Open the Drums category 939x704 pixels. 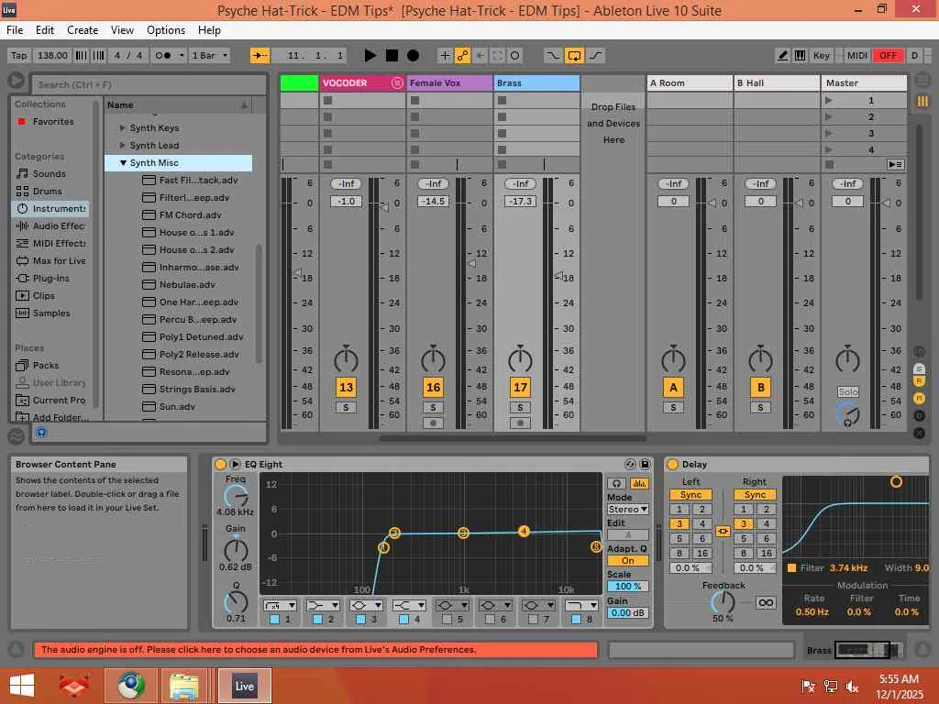pyautogui.click(x=48, y=191)
